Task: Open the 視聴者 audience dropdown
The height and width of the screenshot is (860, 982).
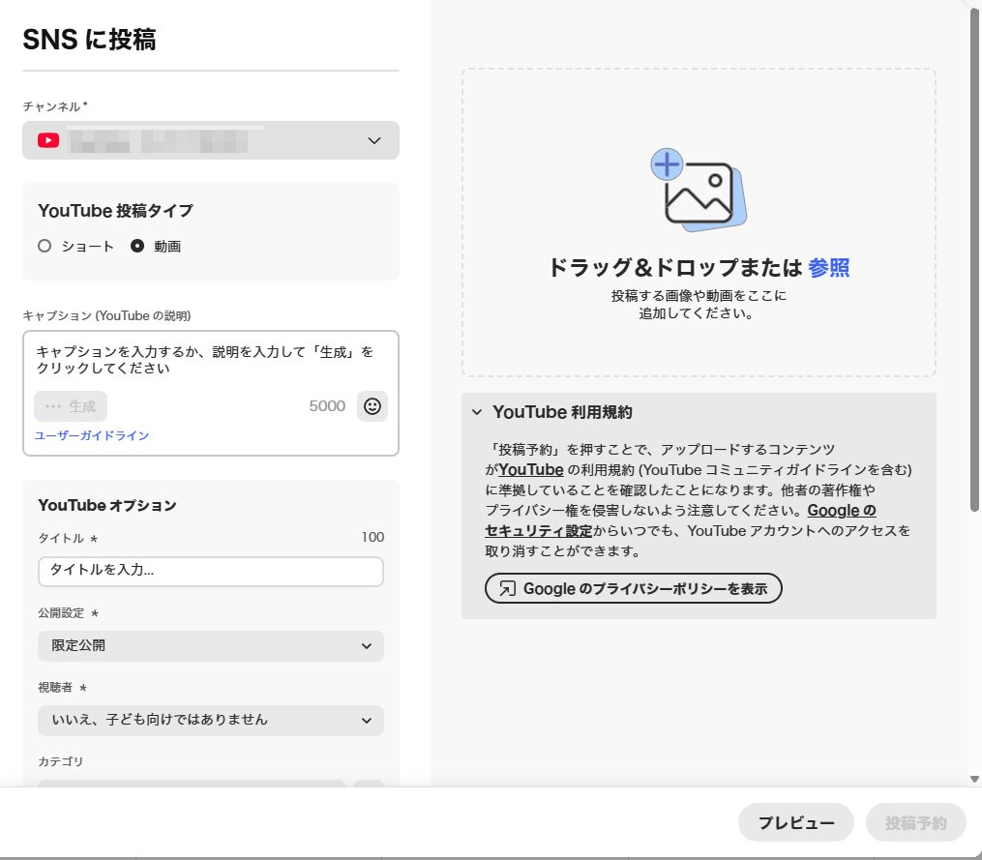Action: [x=211, y=721]
